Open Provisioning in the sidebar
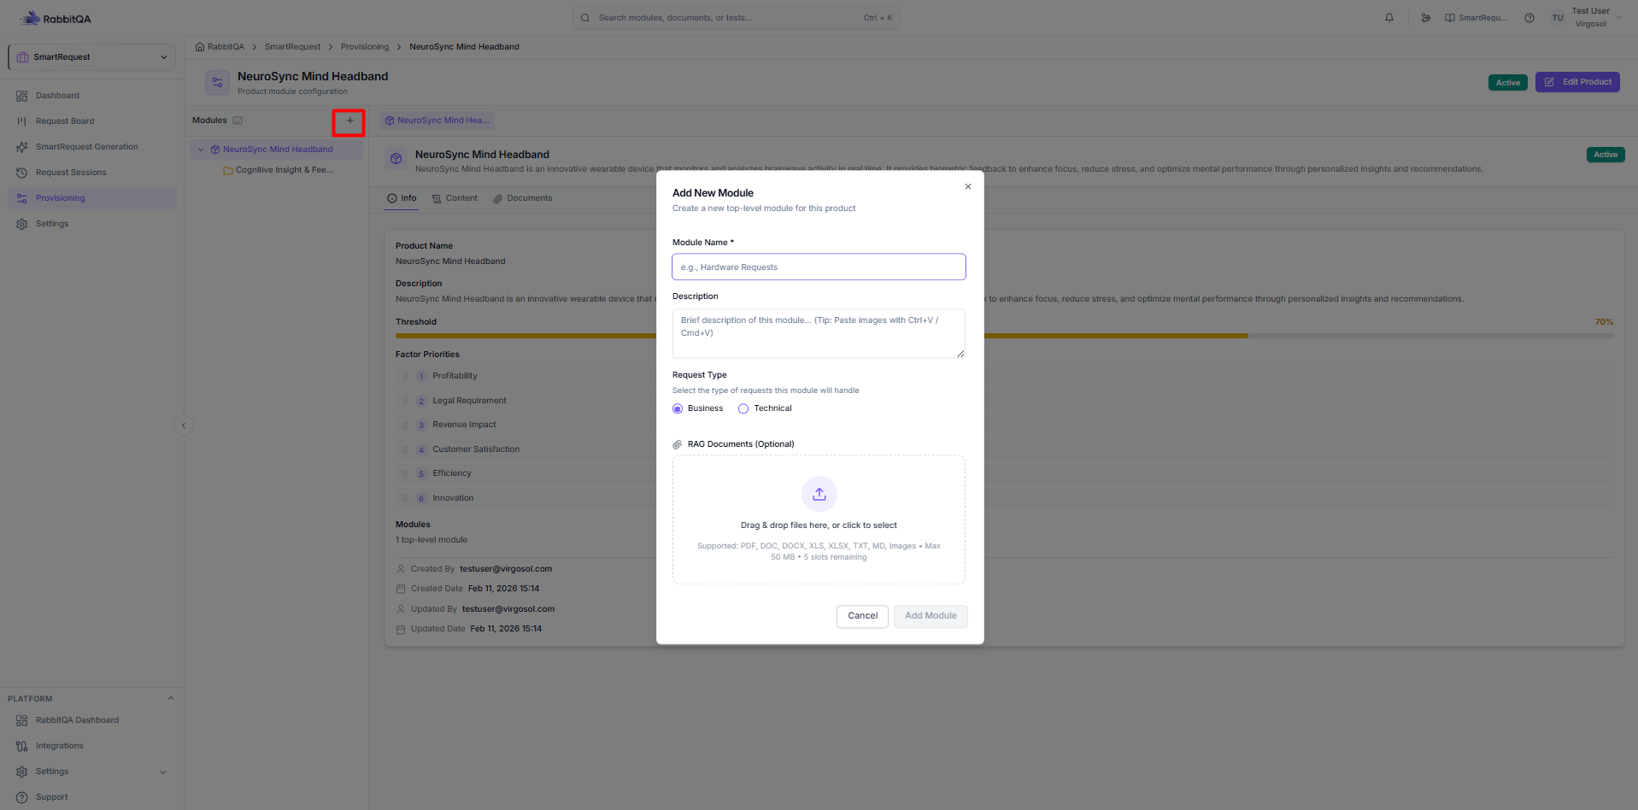This screenshot has width=1638, height=810. tap(92, 198)
